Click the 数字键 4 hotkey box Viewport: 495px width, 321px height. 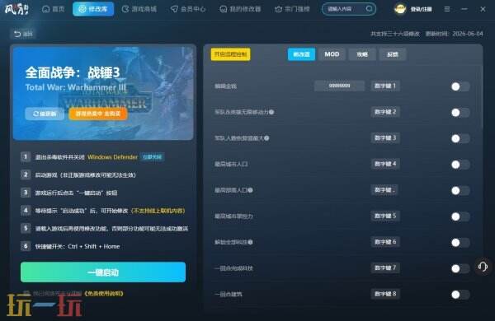pyautogui.click(x=385, y=164)
